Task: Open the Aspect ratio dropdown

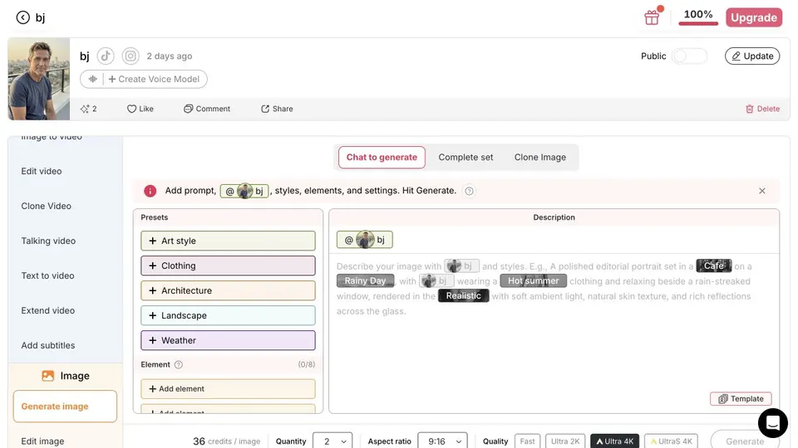Action: coord(442,441)
